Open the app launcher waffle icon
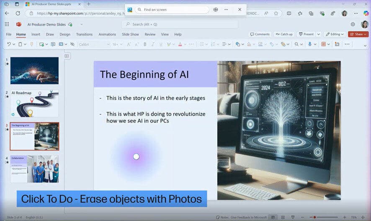Viewport: 371px width, 221px height. click(7, 24)
